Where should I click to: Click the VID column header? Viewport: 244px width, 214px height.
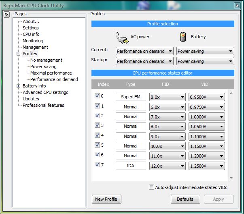204,84
